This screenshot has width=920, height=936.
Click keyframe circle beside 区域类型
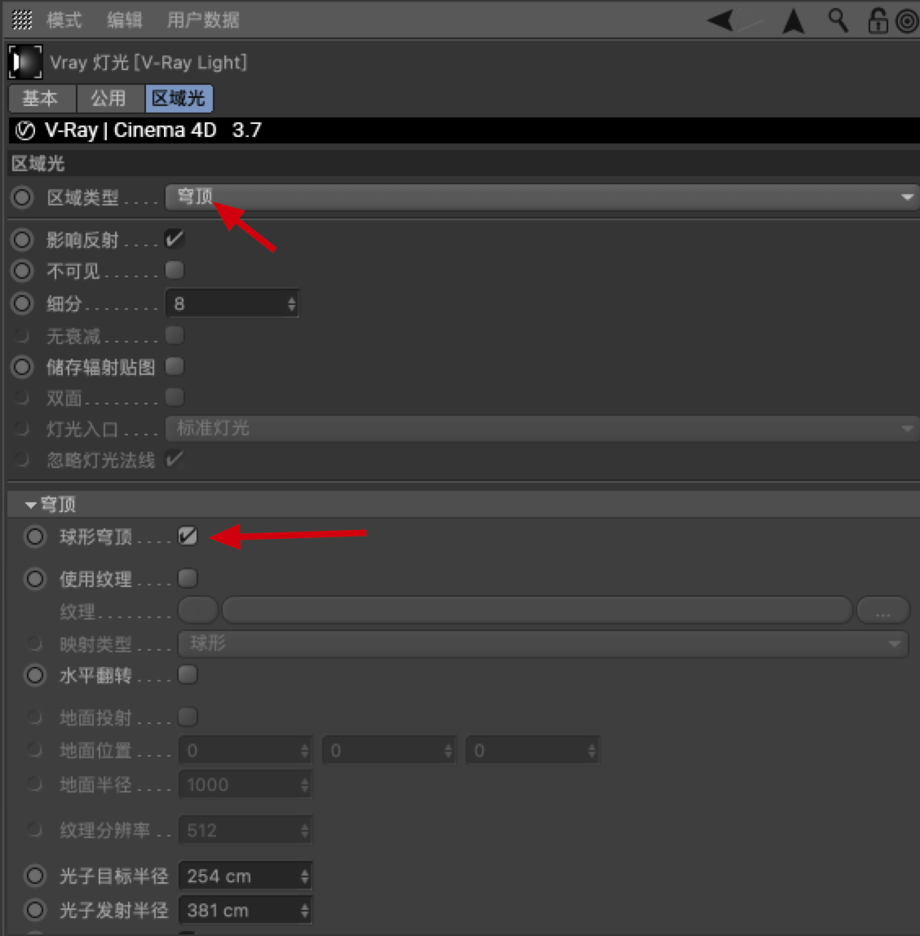(x=22, y=197)
